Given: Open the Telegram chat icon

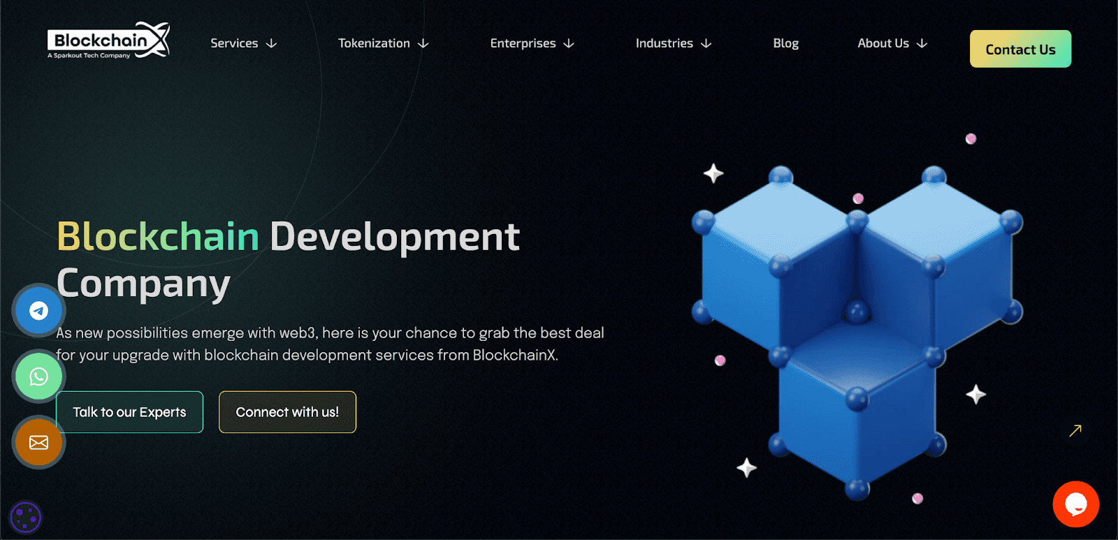Looking at the screenshot, I should 39,311.
